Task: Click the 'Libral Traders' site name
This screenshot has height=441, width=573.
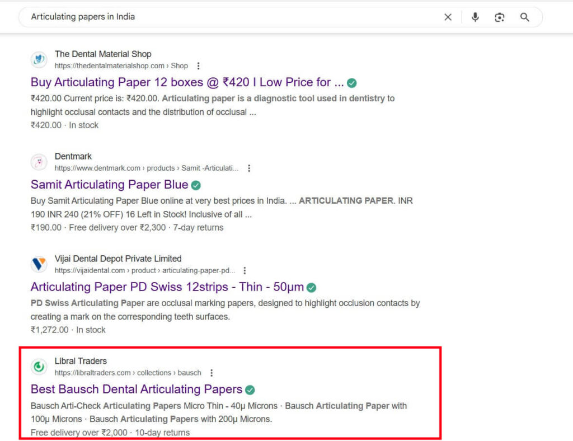Action: point(81,361)
